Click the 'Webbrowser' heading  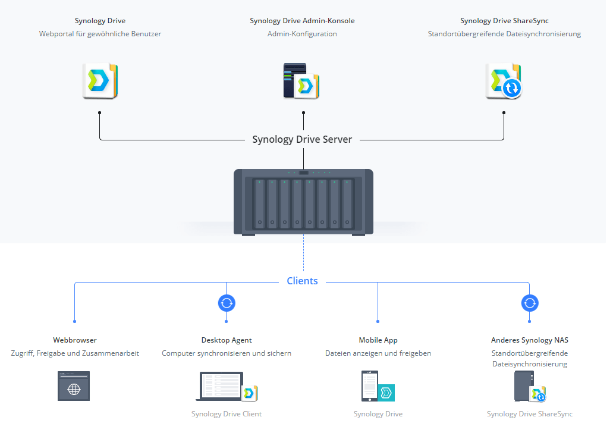point(75,340)
